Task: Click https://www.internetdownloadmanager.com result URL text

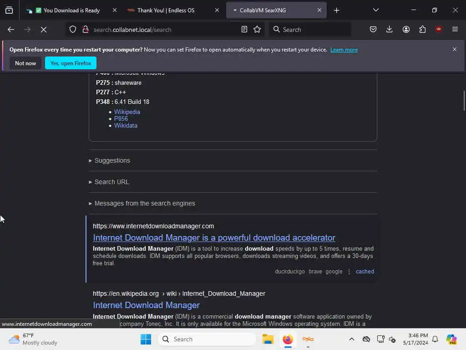Action: coord(153,226)
